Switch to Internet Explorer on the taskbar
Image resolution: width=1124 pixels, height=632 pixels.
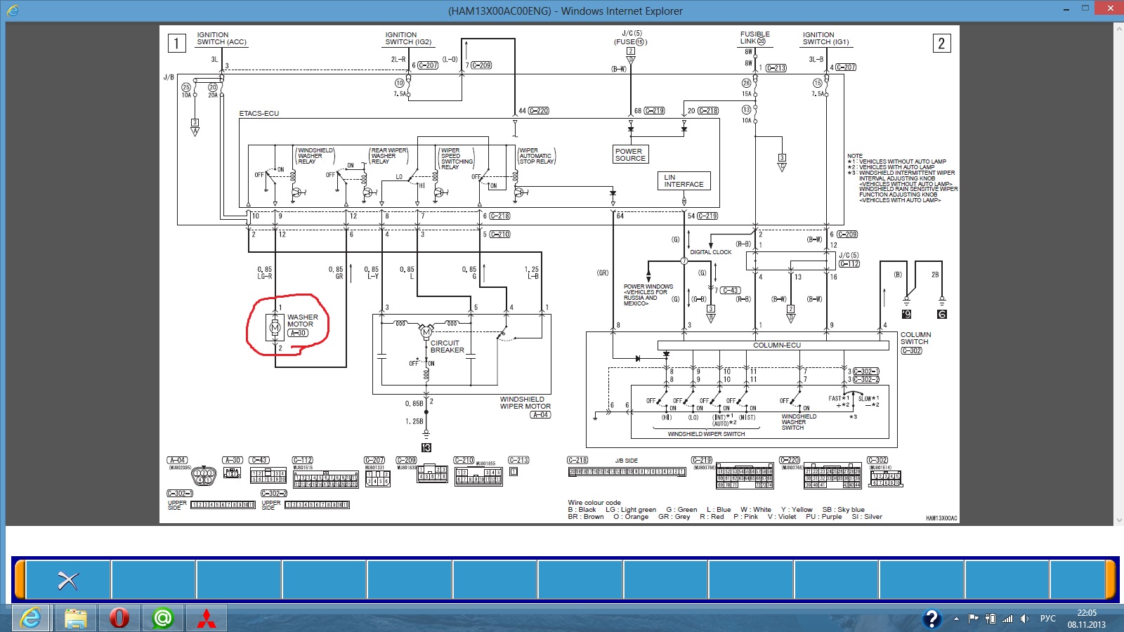click(x=31, y=618)
